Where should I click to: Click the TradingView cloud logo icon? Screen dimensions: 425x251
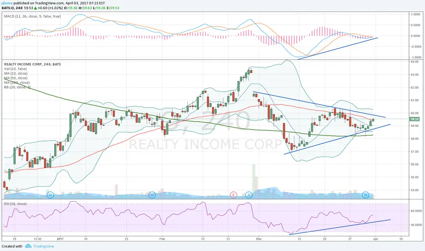point(28,246)
